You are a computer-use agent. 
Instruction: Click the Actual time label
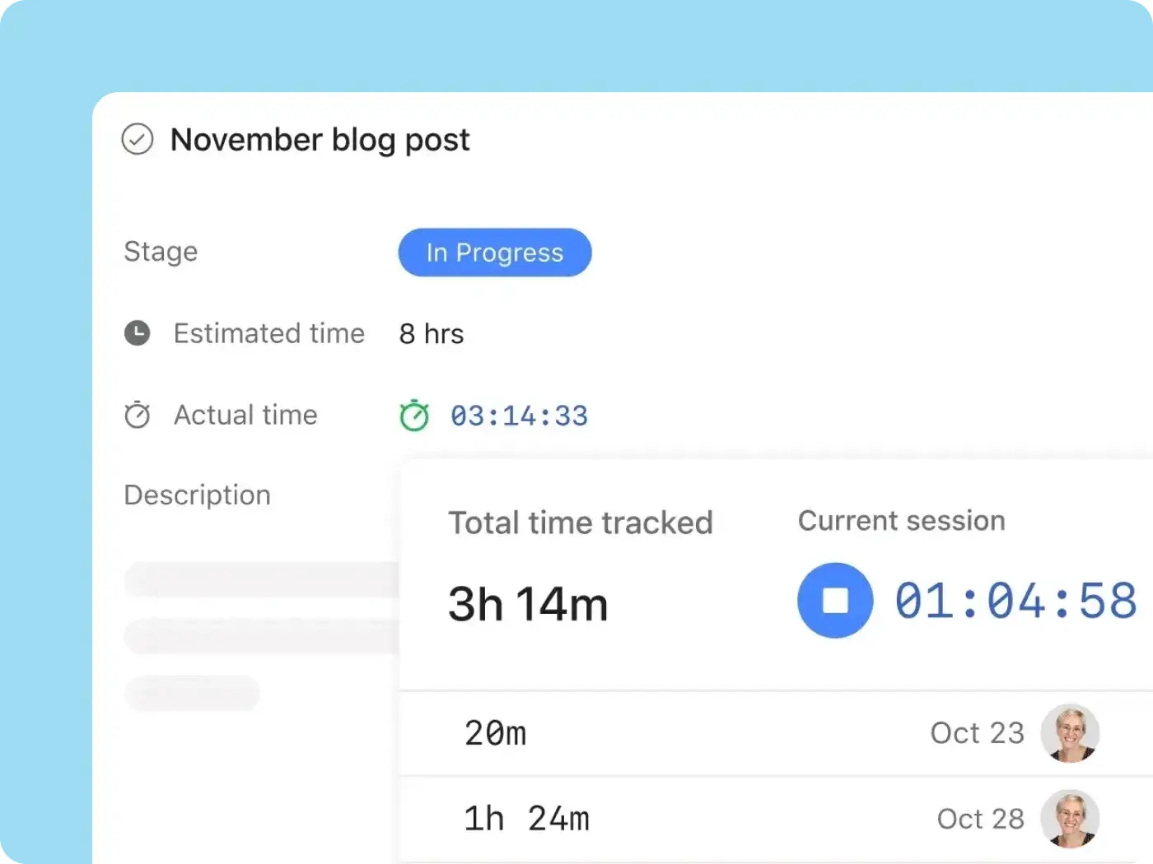[x=245, y=415]
